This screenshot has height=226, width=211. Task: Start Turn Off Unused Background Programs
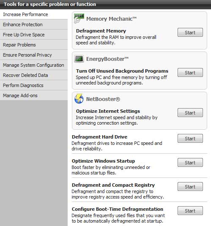coord(190,73)
